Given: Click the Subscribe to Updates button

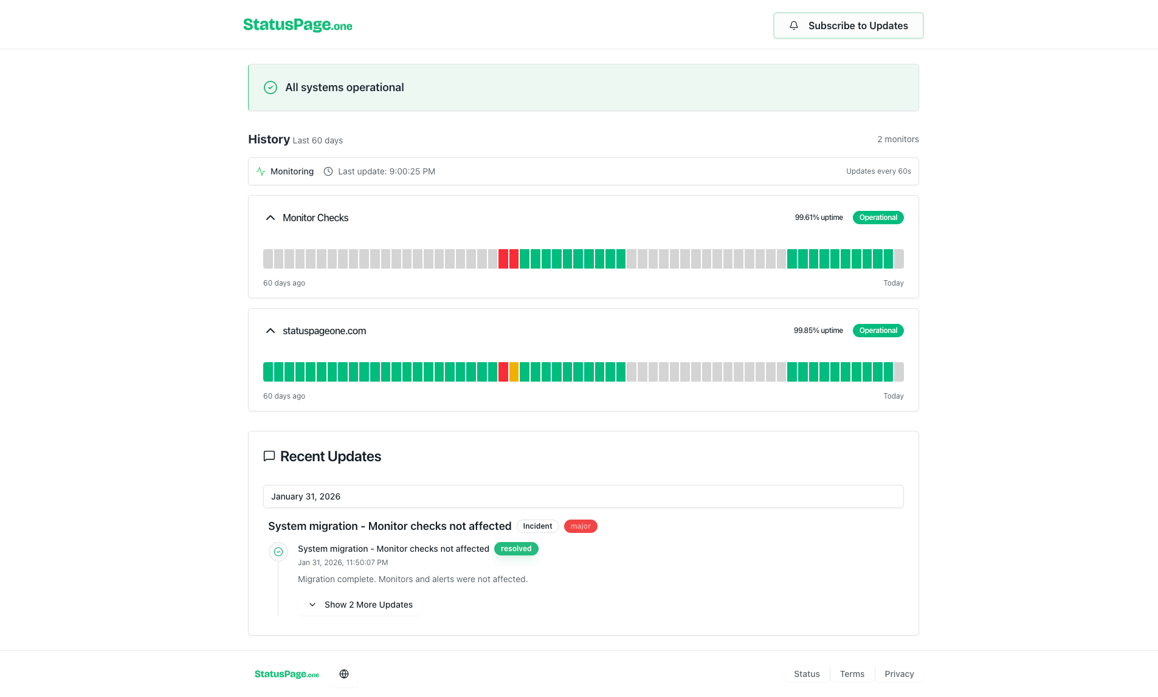Looking at the screenshot, I should click(848, 26).
